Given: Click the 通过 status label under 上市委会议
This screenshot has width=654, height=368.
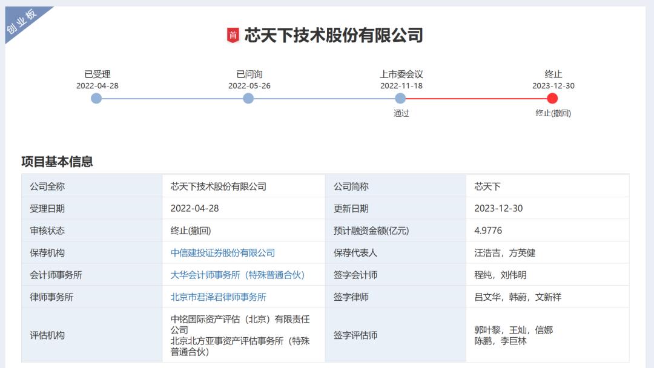Looking at the screenshot, I should 400,114.
